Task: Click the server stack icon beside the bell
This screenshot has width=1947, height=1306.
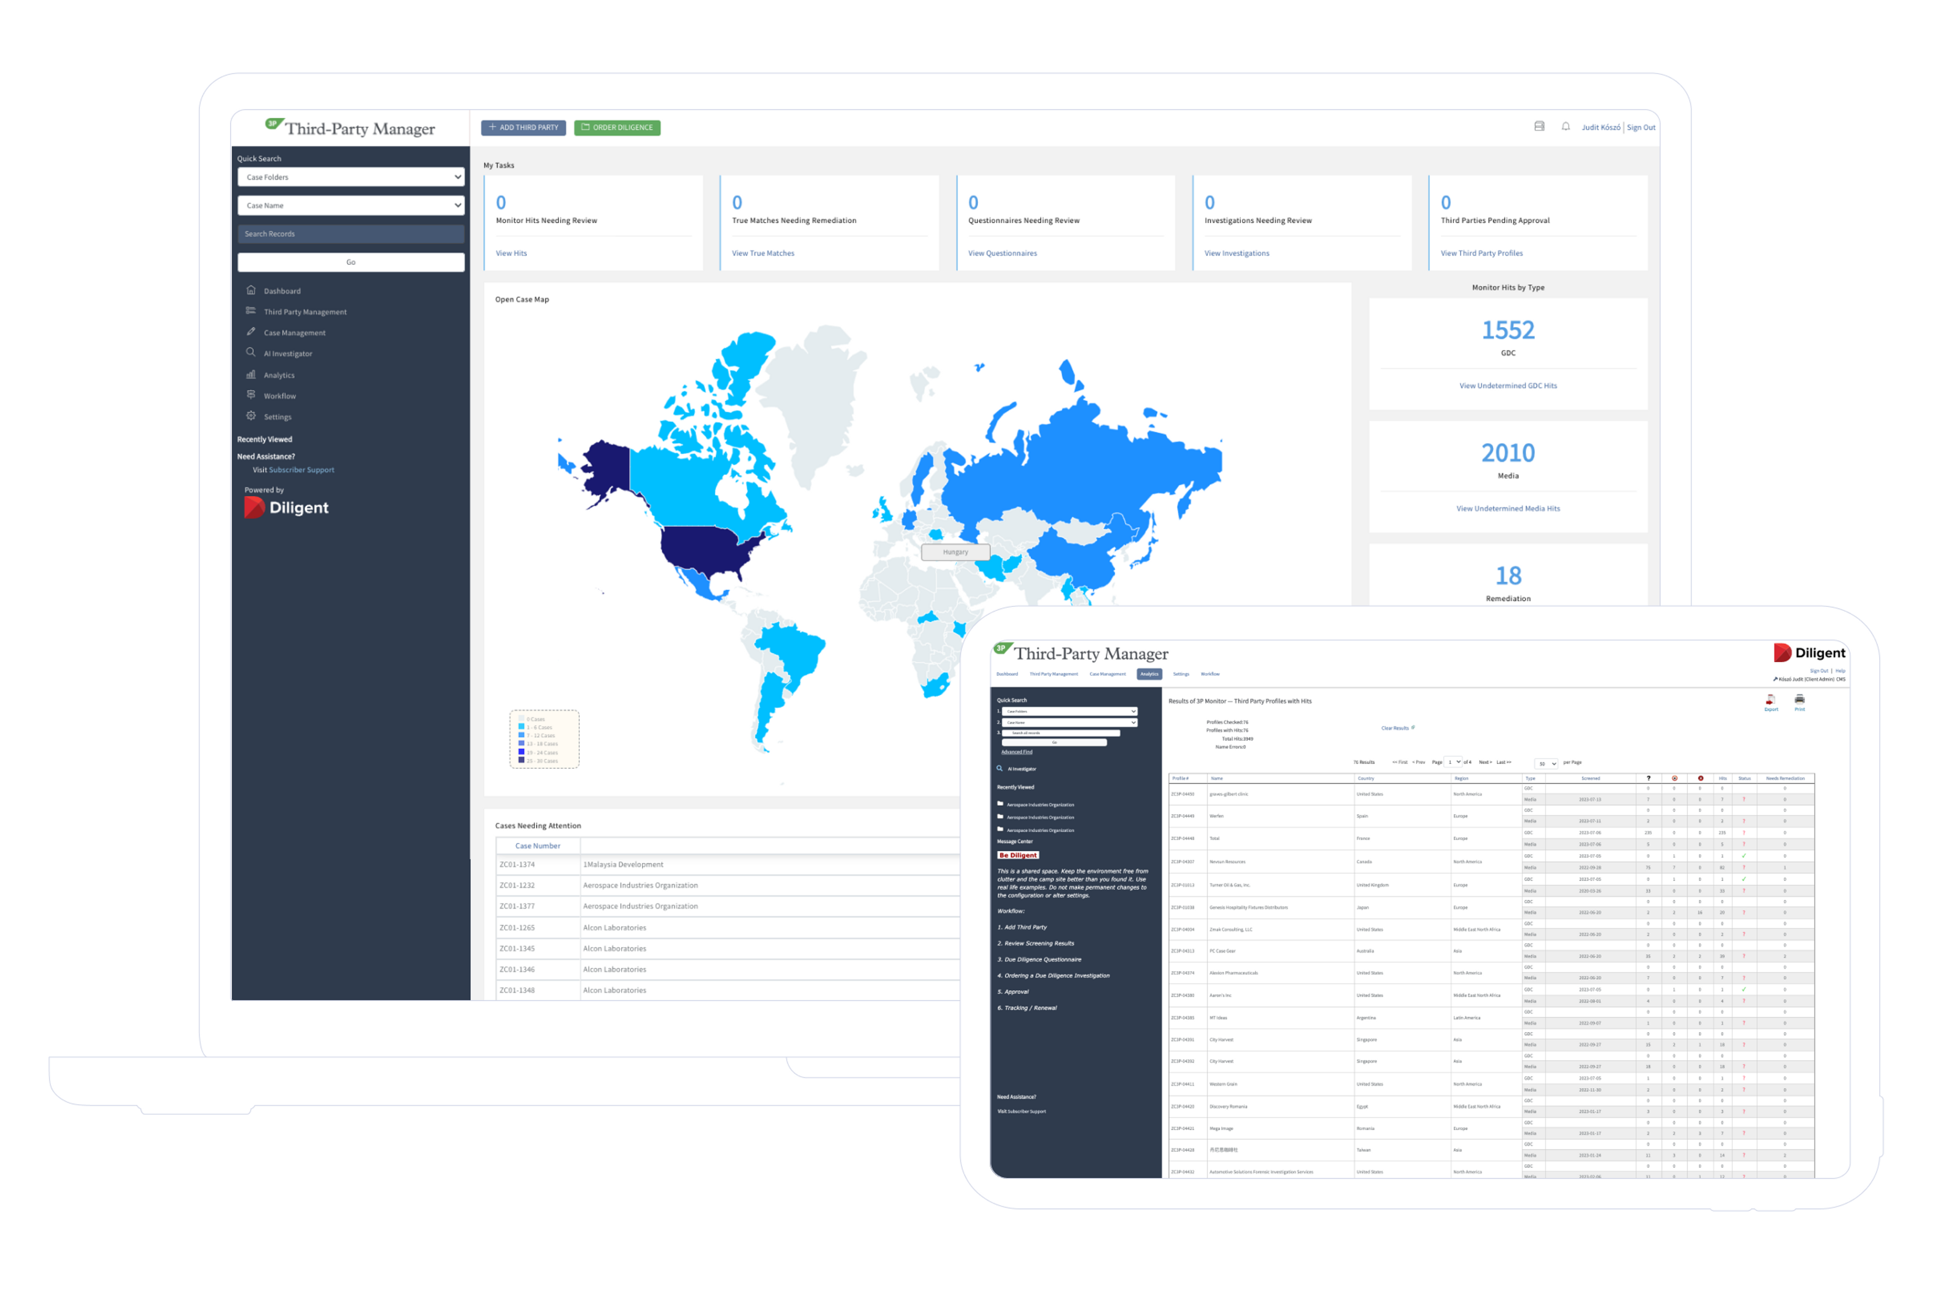Action: [1539, 127]
